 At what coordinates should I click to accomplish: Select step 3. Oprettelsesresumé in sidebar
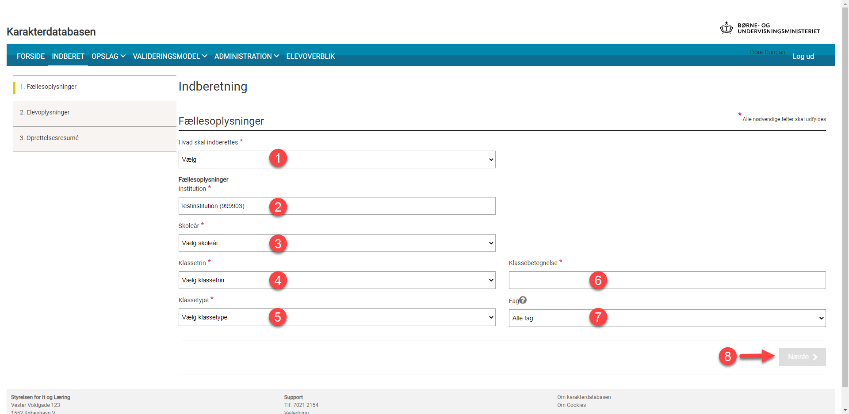pyautogui.click(x=95, y=139)
